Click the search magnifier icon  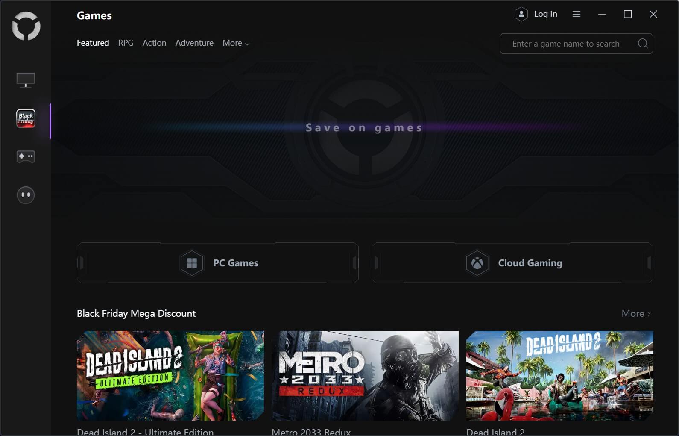pos(642,44)
